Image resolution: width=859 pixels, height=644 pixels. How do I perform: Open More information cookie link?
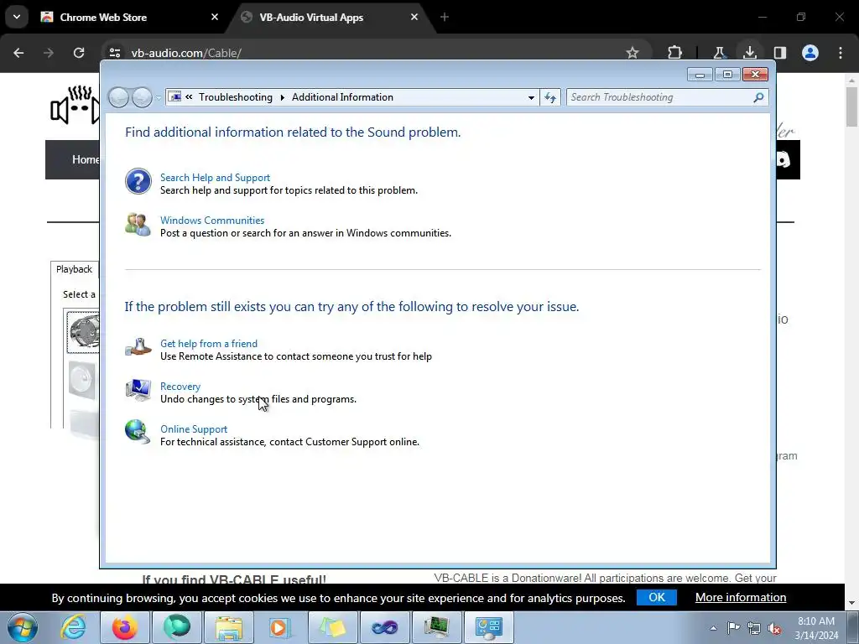(741, 597)
